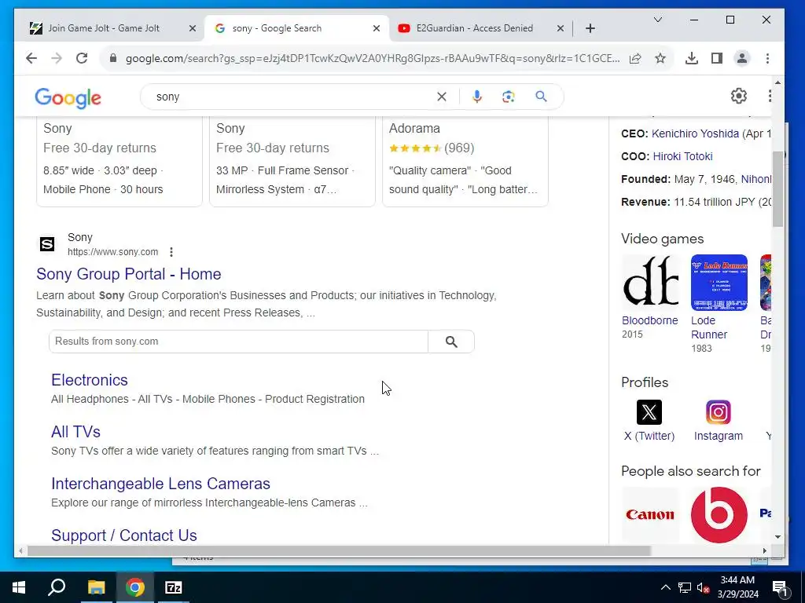The height and width of the screenshot is (603, 805).
Task: Open the X (Twitter) profile icon
Action: 649,412
